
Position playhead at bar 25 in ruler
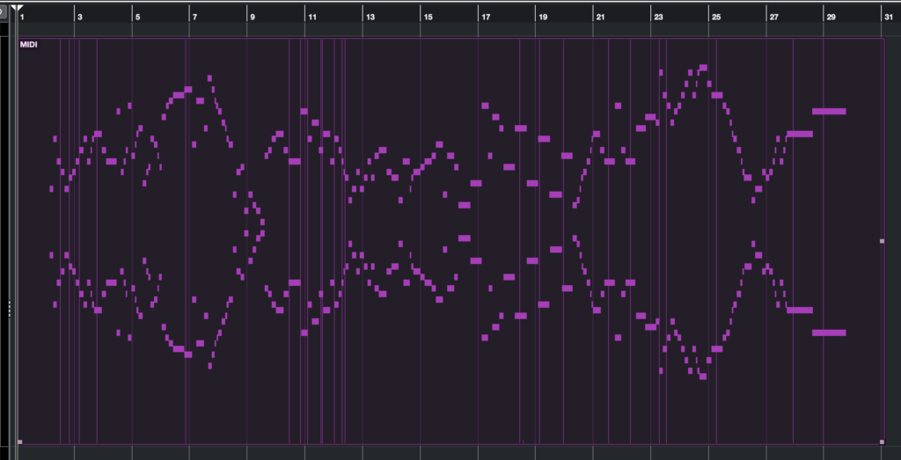(x=716, y=17)
